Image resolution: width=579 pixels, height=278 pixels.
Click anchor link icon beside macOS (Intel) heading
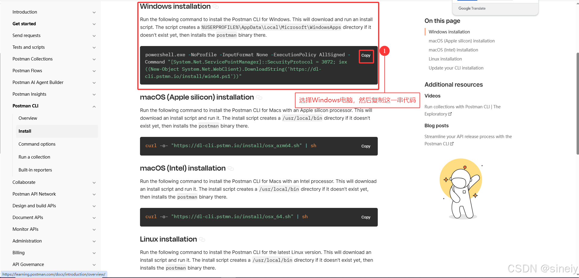tap(231, 168)
